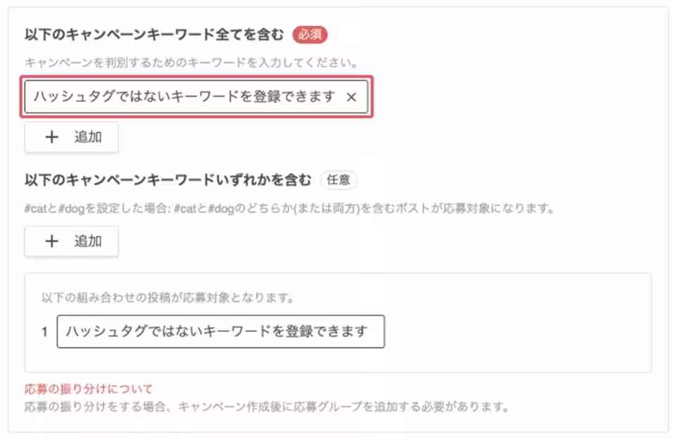
Task: Click the heading 以下のキャンペーンキーワードいずれかを含む
Action: (168, 180)
